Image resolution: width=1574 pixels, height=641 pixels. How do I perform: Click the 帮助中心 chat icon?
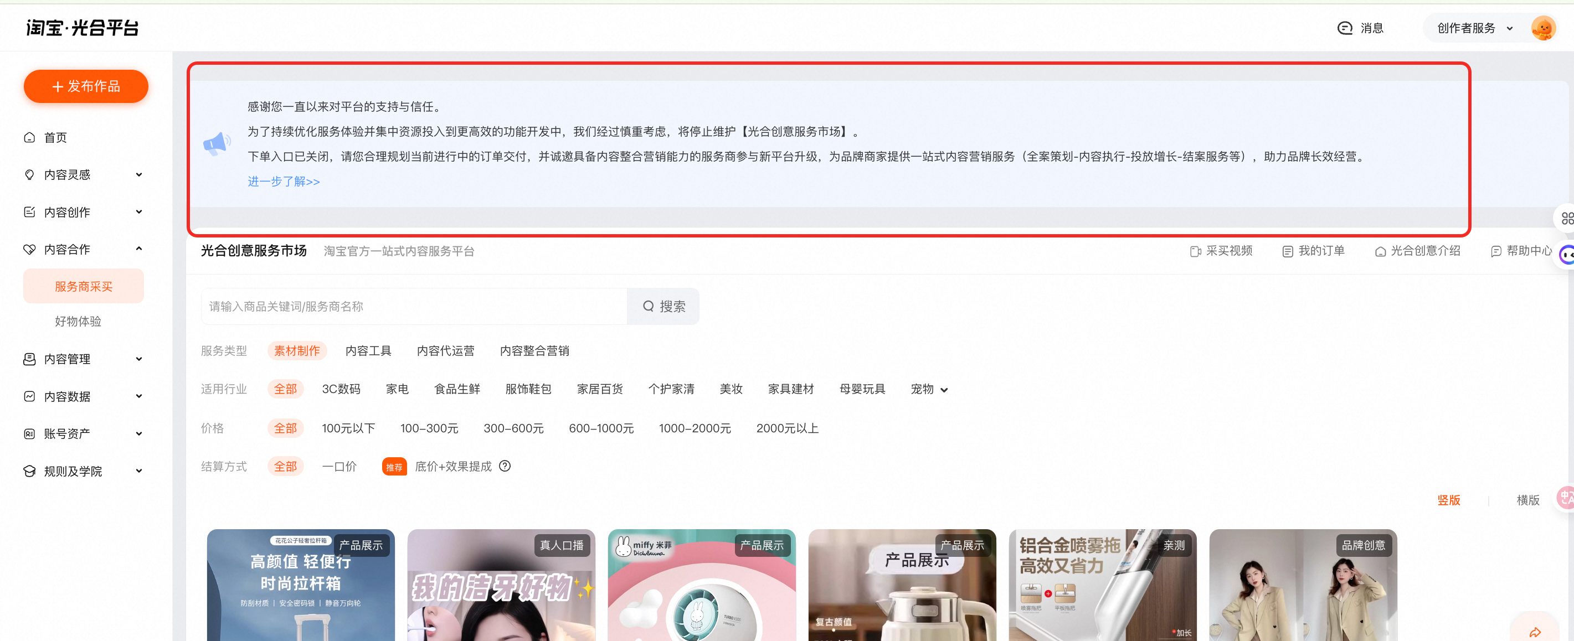coord(1496,251)
